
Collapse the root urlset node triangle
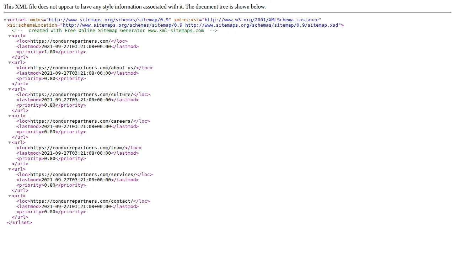[5, 20]
